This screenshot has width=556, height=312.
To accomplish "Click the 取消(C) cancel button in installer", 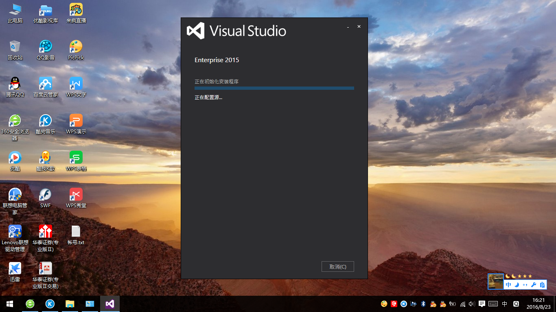I will click(337, 266).
